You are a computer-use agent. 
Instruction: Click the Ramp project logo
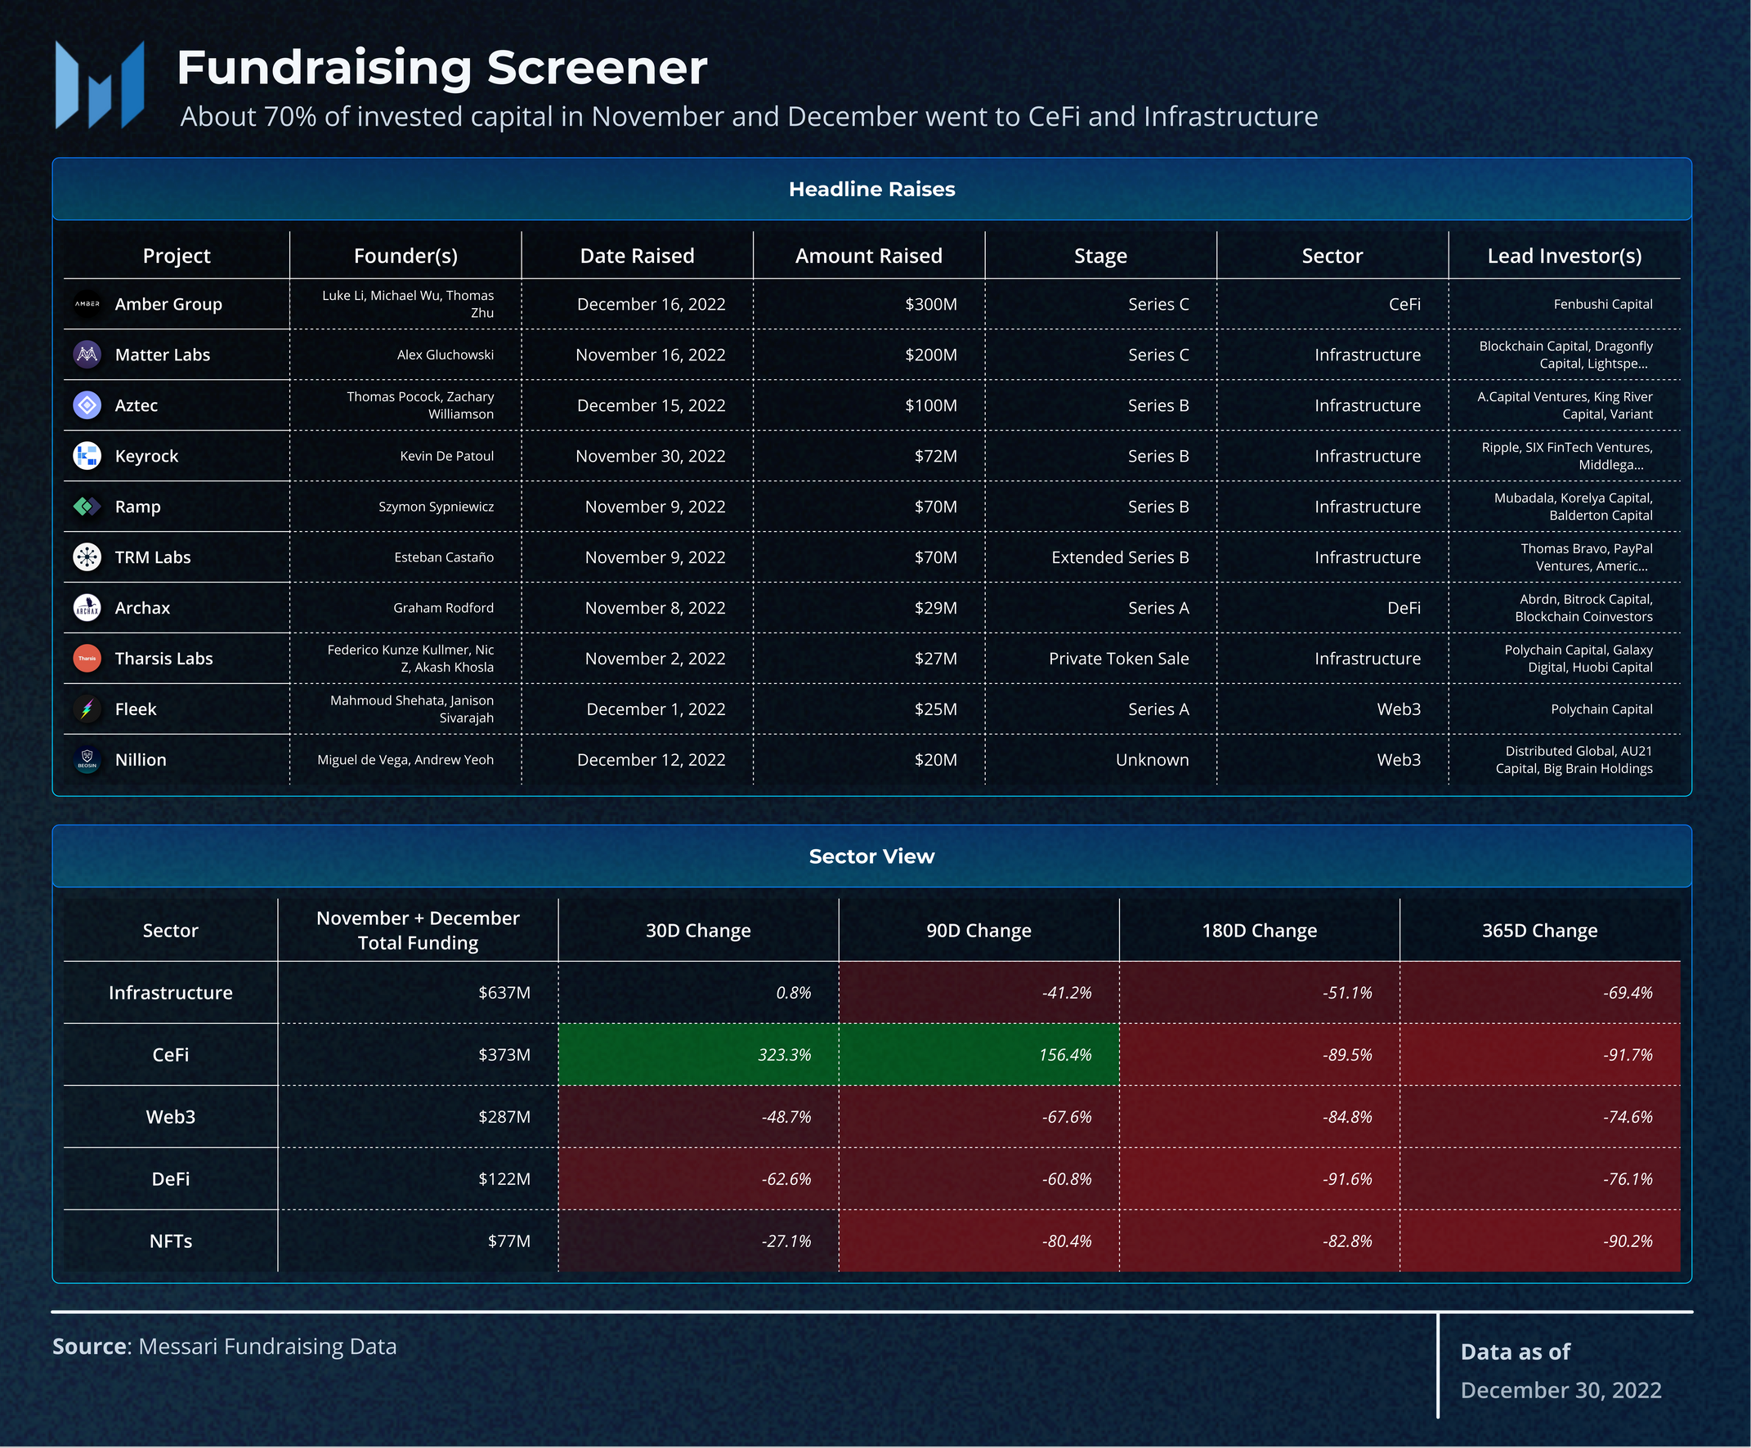(87, 507)
